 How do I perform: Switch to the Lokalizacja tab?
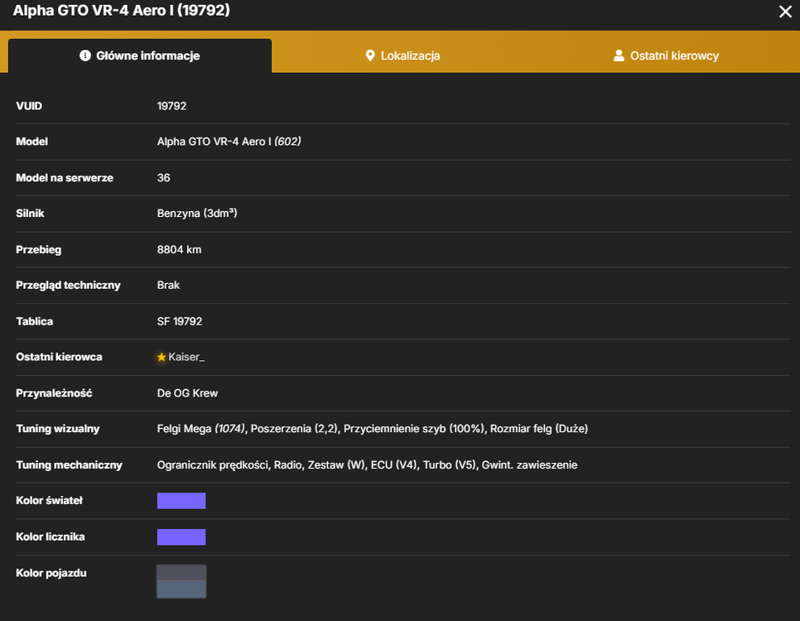pyautogui.click(x=403, y=55)
